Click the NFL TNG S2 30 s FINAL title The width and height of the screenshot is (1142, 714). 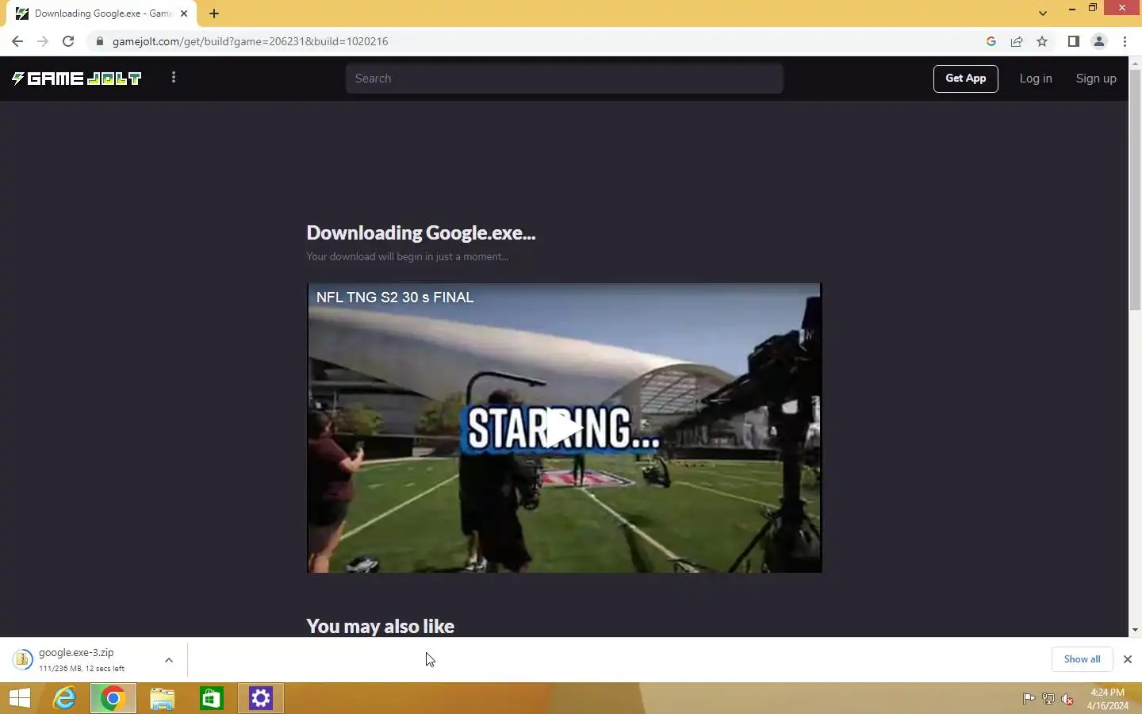tap(395, 297)
